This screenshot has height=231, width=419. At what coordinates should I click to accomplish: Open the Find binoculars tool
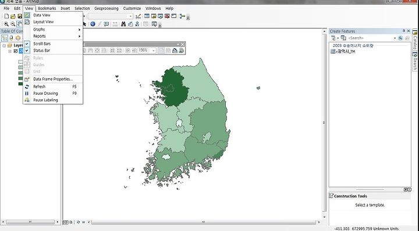123,24
